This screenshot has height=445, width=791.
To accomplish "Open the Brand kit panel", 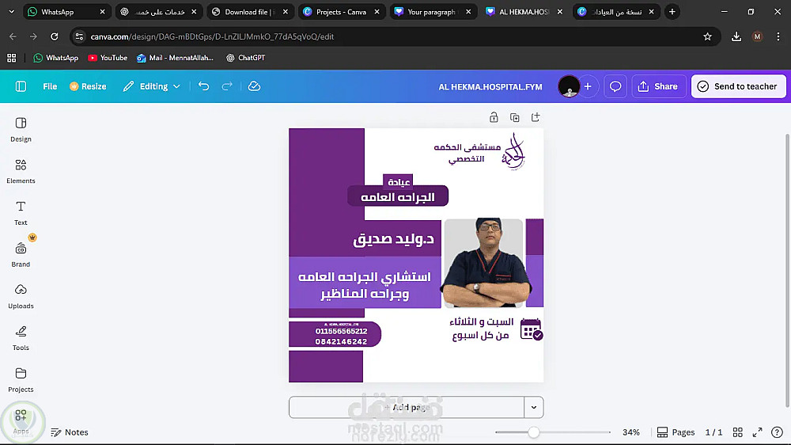I will [21, 255].
